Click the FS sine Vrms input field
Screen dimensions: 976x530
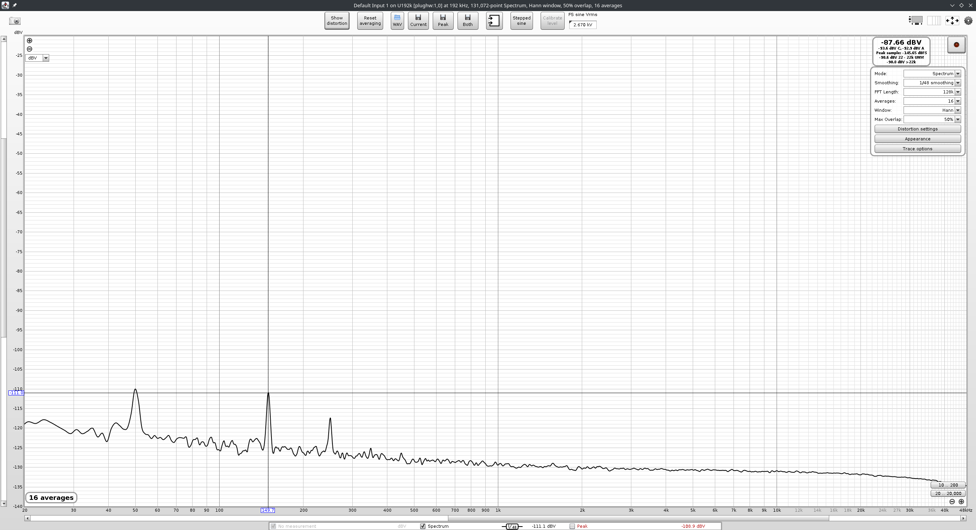pyautogui.click(x=583, y=25)
